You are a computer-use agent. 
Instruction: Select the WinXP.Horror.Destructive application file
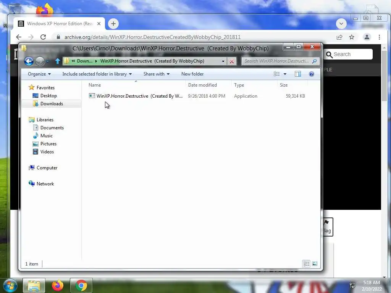tap(136, 96)
